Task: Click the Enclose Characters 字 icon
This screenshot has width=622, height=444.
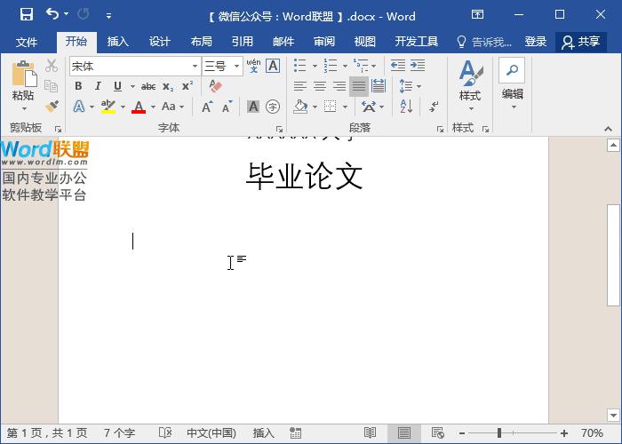Action: click(x=273, y=107)
